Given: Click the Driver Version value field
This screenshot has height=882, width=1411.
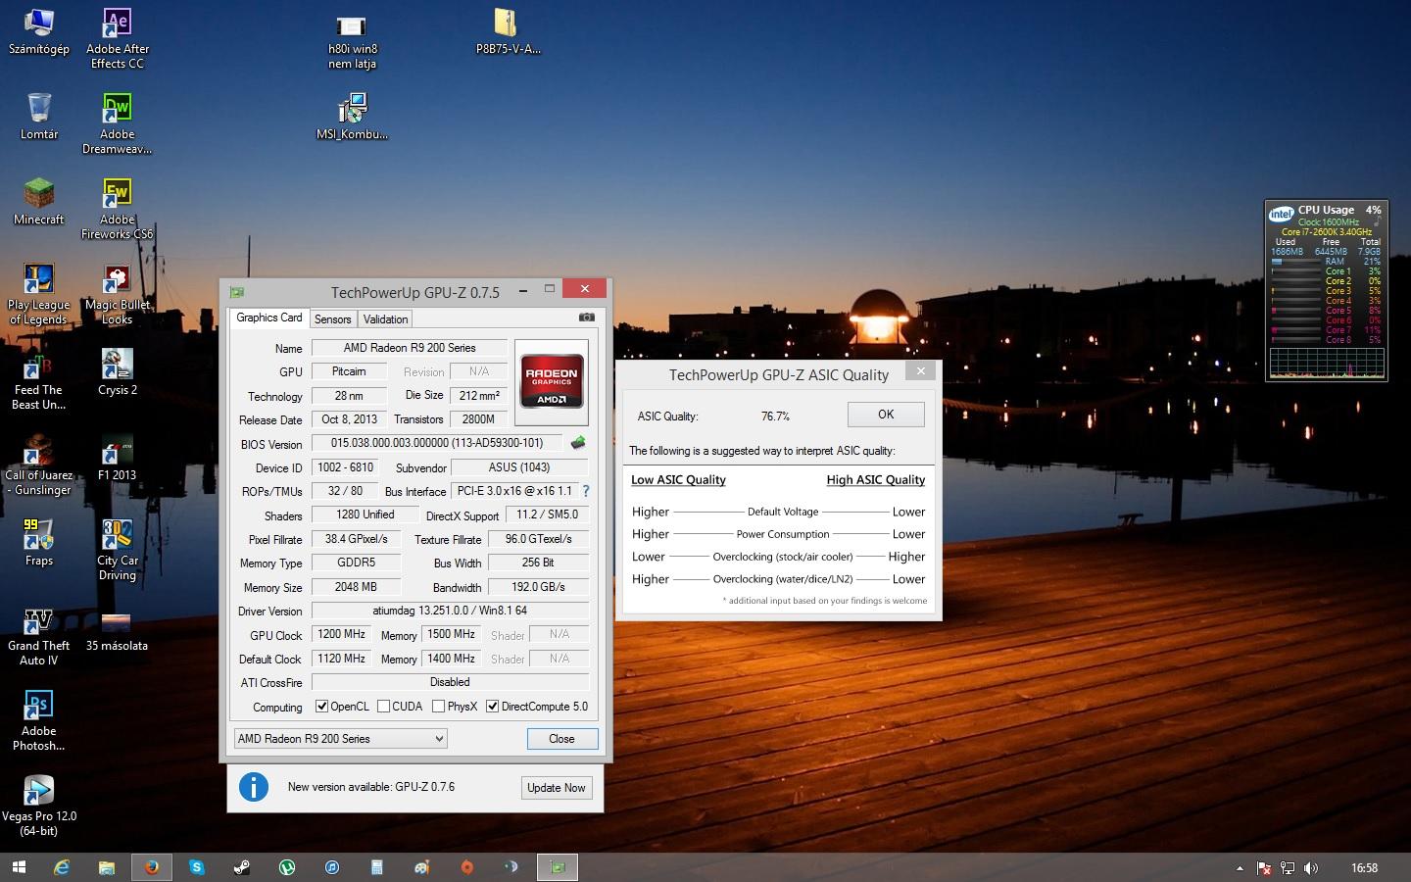Looking at the screenshot, I should pos(450,611).
